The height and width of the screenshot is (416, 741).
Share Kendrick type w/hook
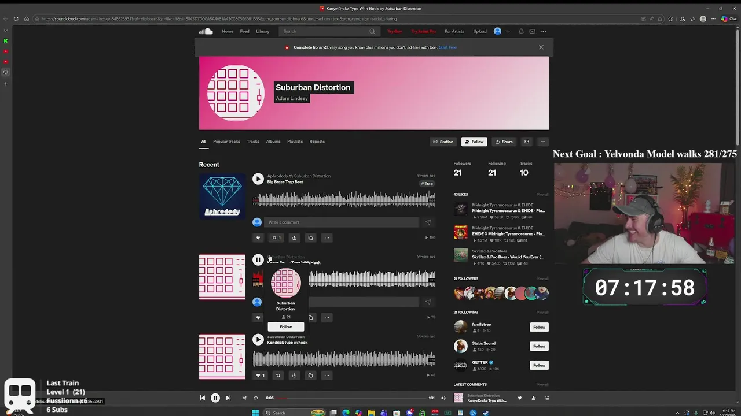tap(294, 376)
